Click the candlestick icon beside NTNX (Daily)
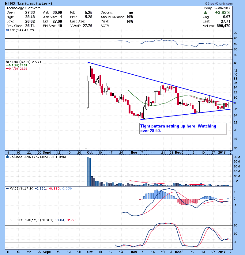The width and height of the screenshot is (245, 255). [7, 62]
